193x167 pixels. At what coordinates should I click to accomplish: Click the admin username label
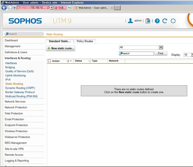[138, 21]
